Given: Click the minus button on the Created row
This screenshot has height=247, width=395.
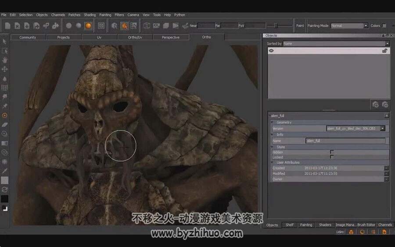Looking at the screenshot, I should (386, 168).
